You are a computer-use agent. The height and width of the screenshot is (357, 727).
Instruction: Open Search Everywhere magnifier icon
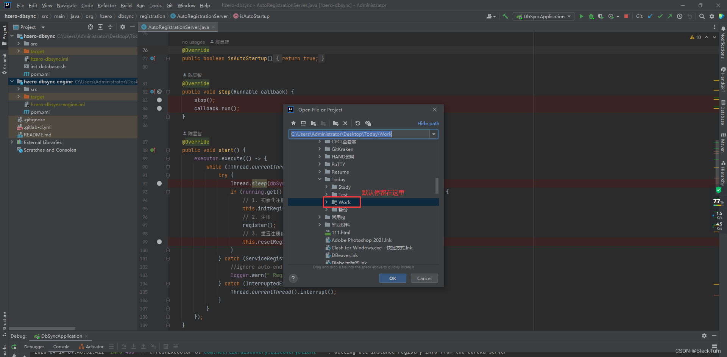(x=702, y=16)
